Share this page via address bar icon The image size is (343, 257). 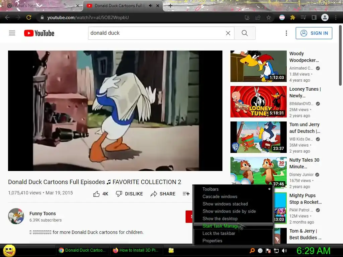pyautogui.click(x=258, y=17)
